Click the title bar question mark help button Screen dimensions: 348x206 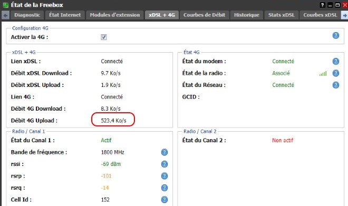323,5
